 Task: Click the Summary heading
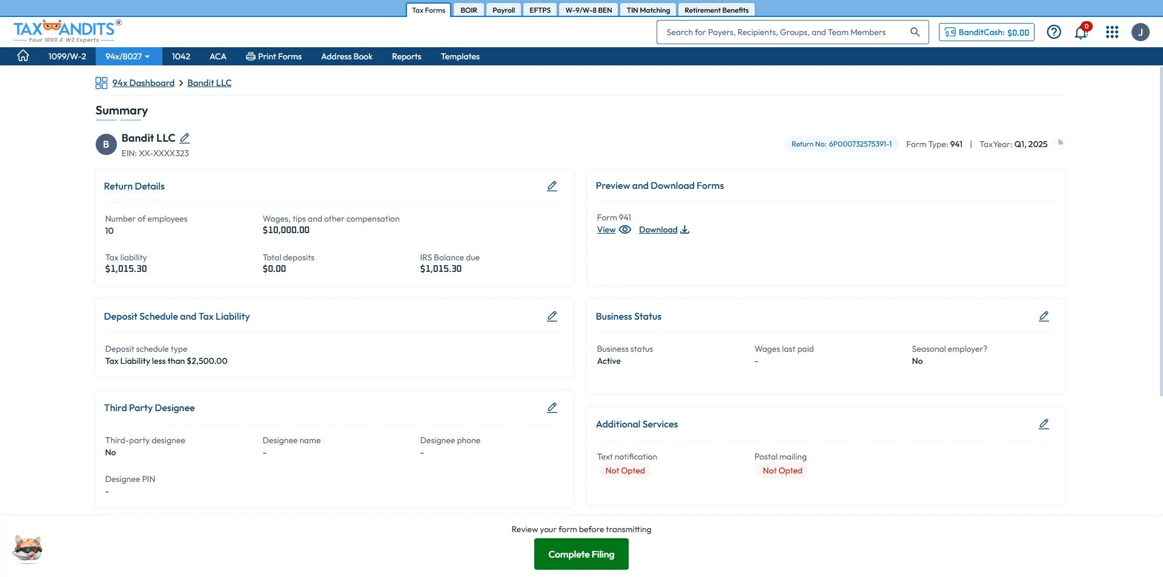(122, 110)
